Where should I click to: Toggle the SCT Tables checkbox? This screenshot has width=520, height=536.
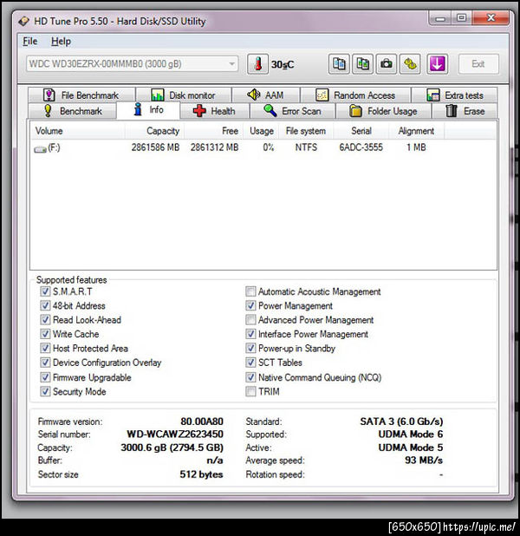250,363
